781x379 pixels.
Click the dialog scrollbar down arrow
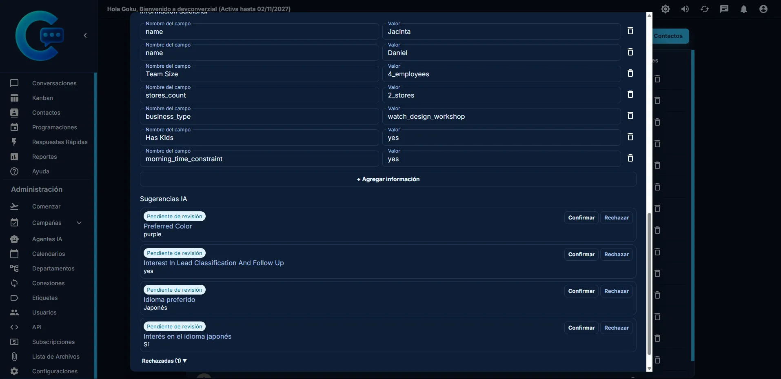click(649, 369)
